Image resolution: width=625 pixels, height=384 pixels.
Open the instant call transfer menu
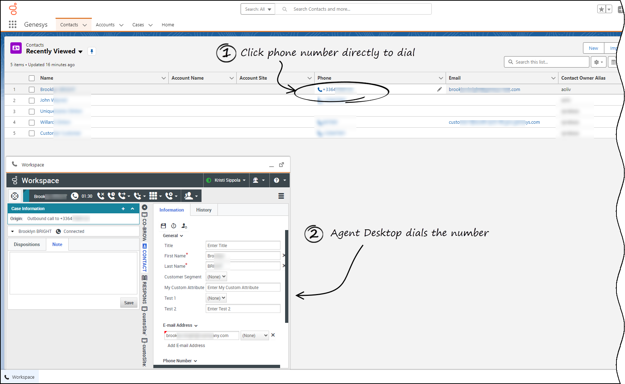[124, 196]
